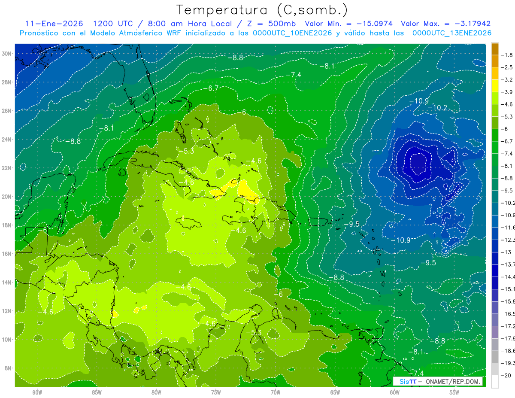This screenshot has width=515, height=398.
Task: Click the "-15.8" color scale label
Action: [508, 301]
